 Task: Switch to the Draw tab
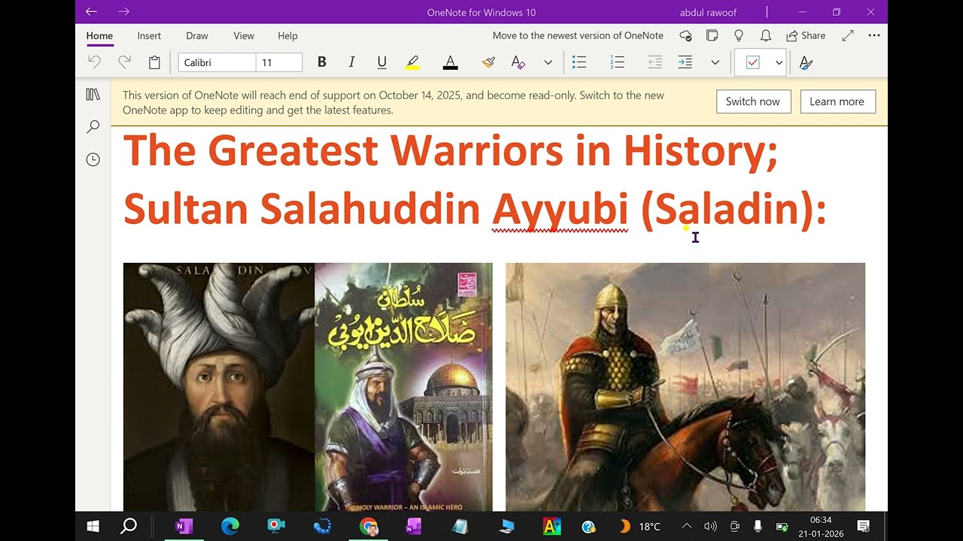click(x=197, y=35)
